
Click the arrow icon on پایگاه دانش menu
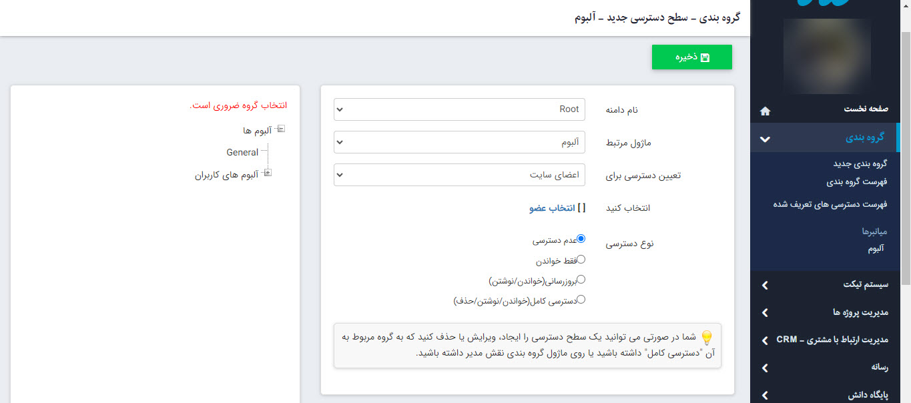[x=764, y=394]
